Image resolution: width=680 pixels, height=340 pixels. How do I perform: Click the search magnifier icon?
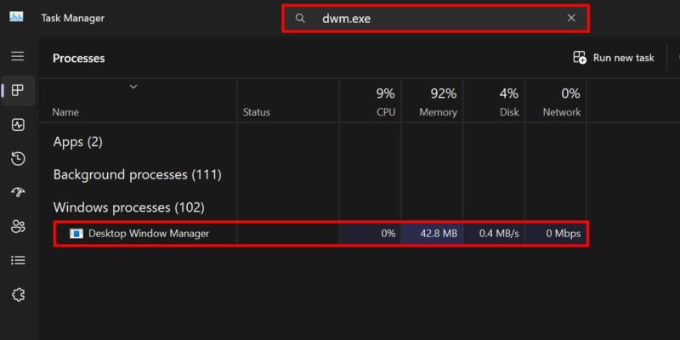(300, 18)
